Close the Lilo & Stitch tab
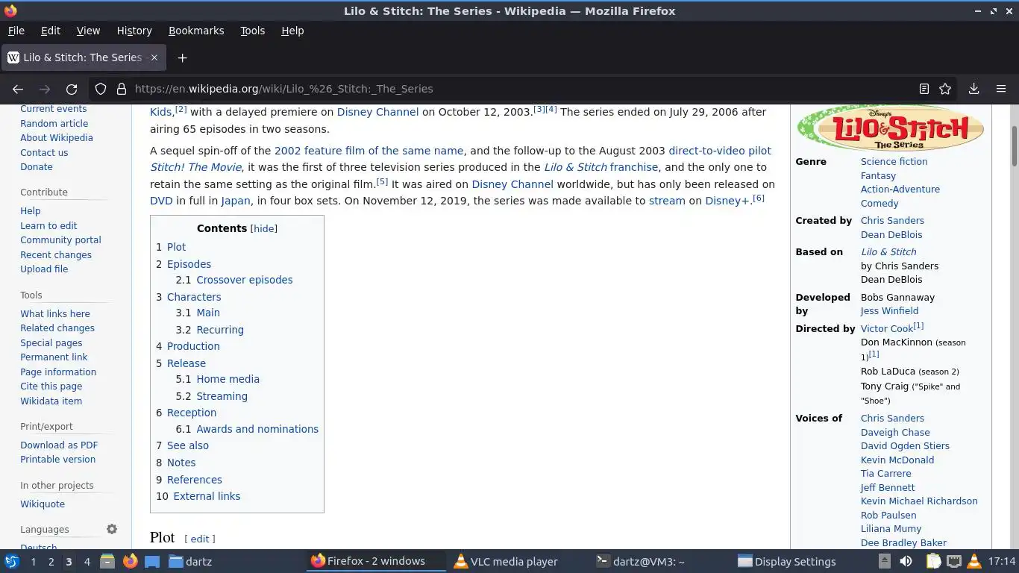The width and height of the screenshot is (1019, 573). point(154,57)
